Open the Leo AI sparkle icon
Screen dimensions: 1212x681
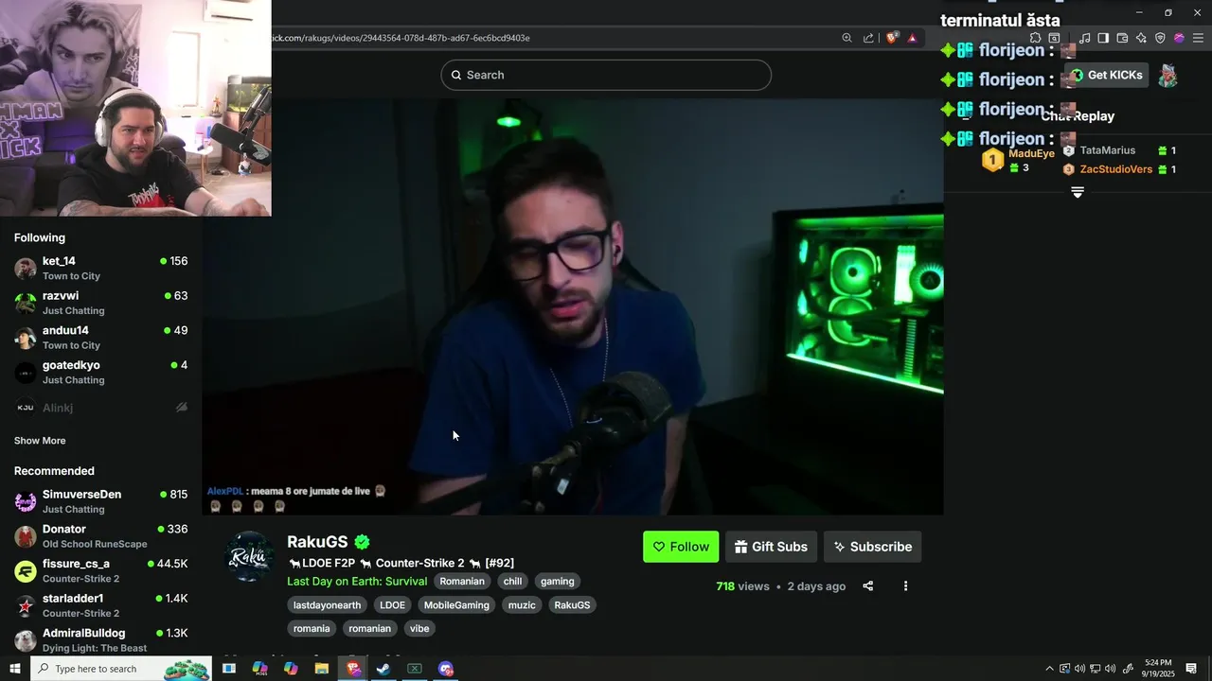click(x=1141, y=38)
